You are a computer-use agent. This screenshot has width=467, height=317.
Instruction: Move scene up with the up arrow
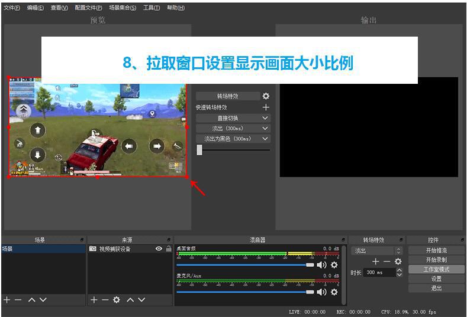coord(31,300)
